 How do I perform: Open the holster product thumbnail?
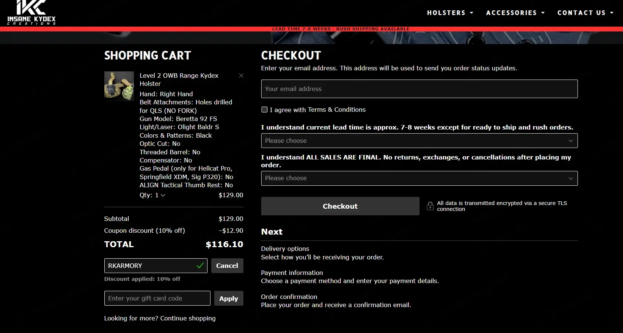pos(119,86)
